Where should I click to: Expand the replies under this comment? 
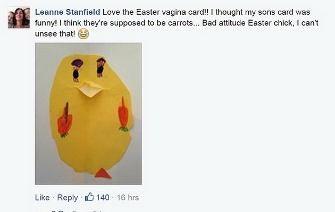70,211
